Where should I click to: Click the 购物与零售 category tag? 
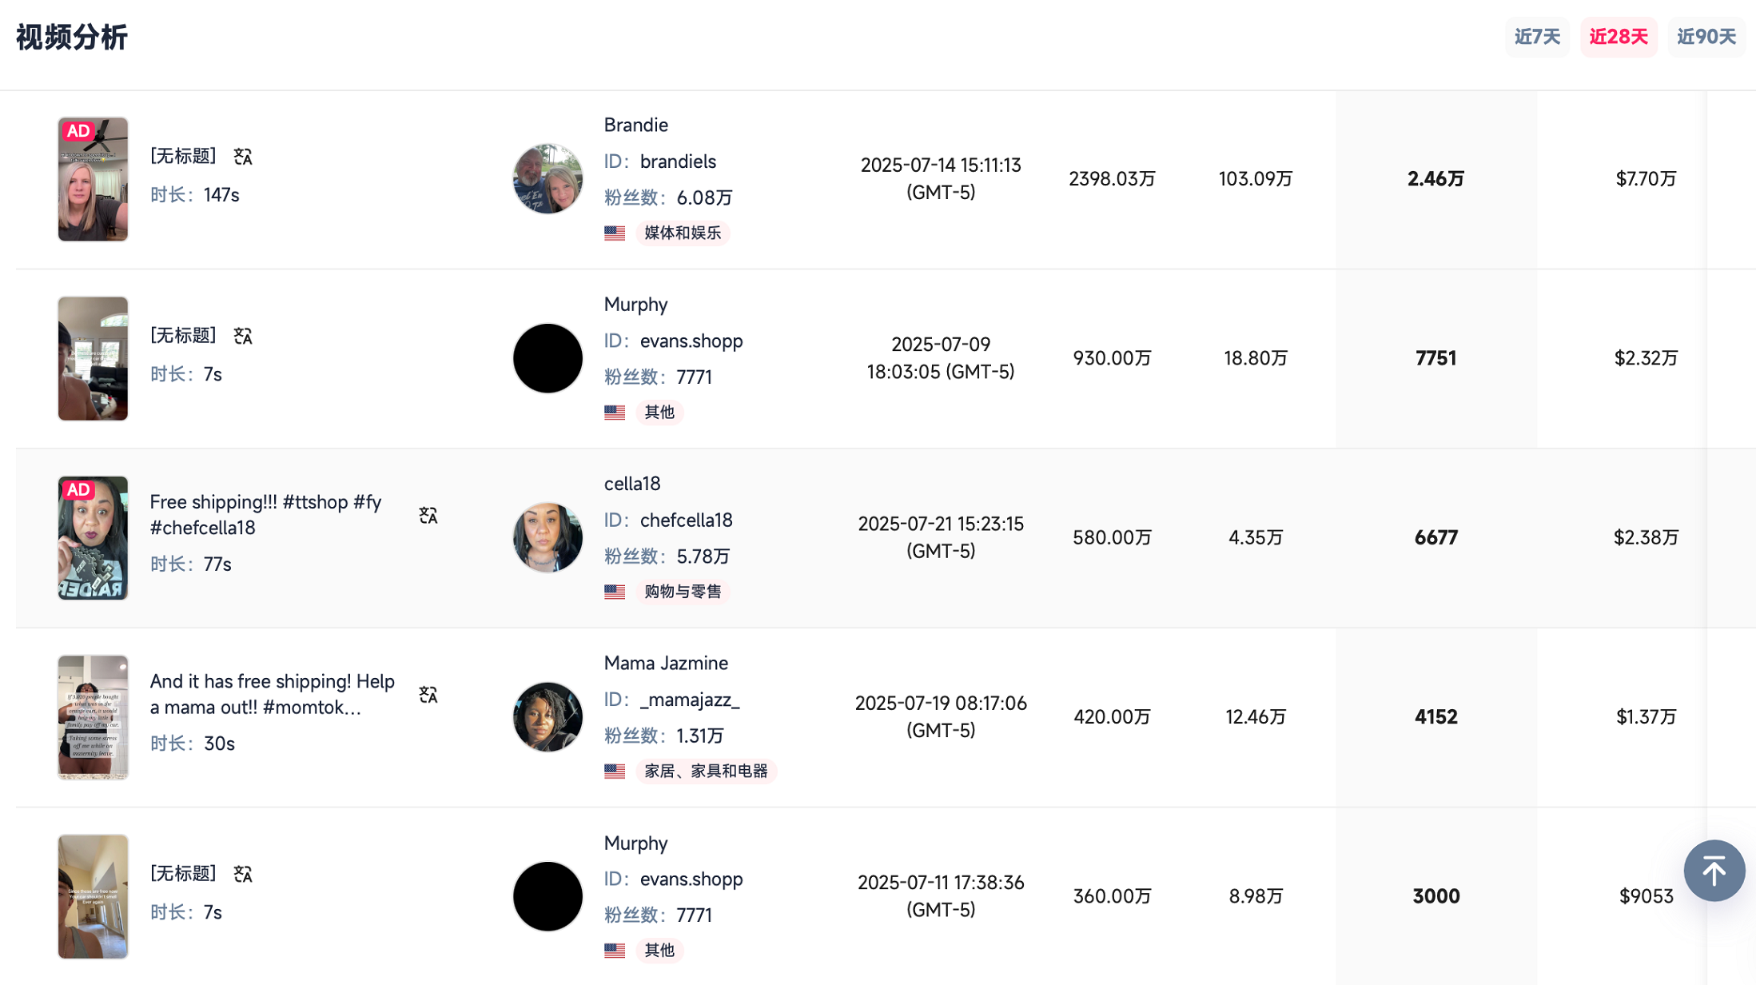(683, 592)
